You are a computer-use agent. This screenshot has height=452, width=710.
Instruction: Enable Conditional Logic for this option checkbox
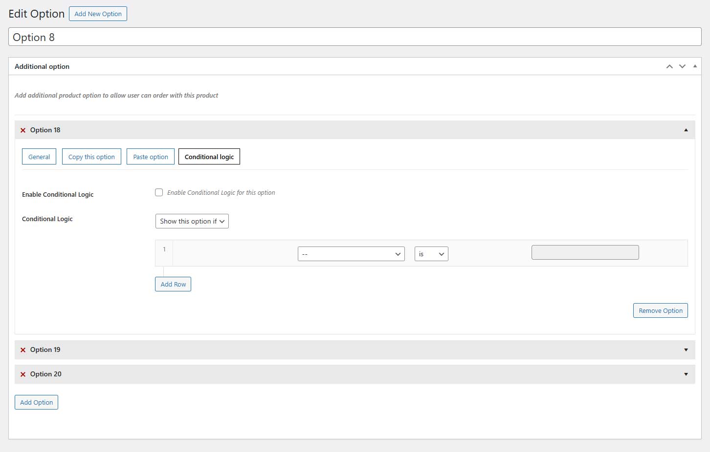click(159, 192)
